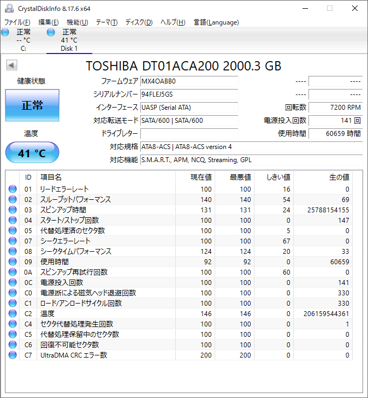This screenshot has height=398, width=368.
Task: Close the CrystalDiskInfo window
Action: click(x=355, y=8)
